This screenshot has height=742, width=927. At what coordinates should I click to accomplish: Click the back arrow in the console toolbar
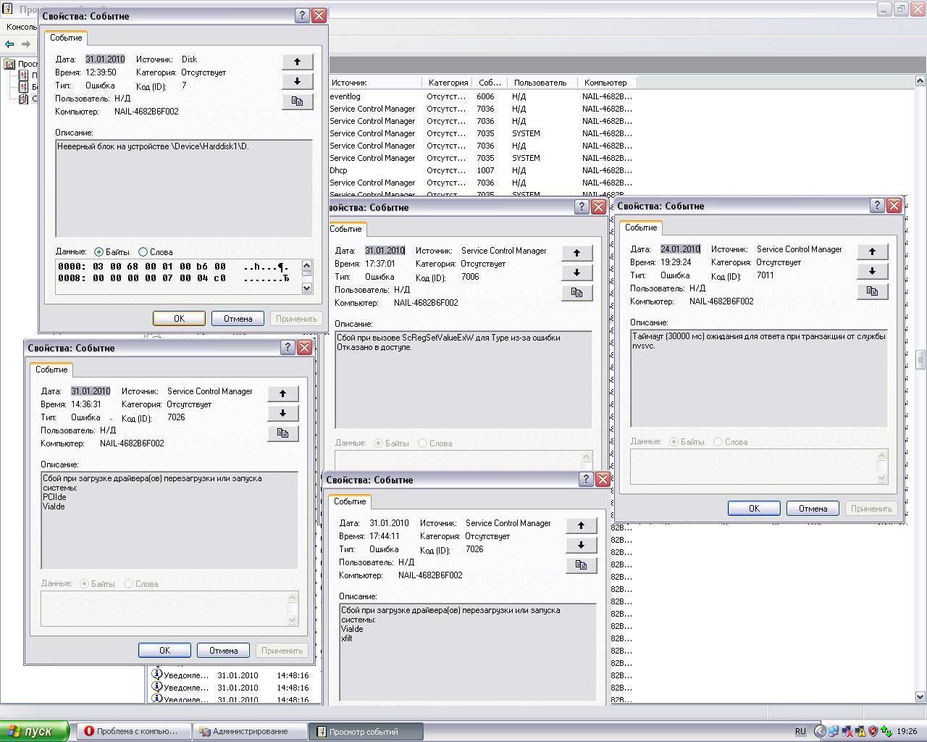(9, 44)
